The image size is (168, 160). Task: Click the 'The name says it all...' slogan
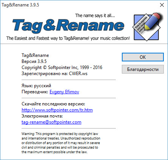(x=95, y=16)
